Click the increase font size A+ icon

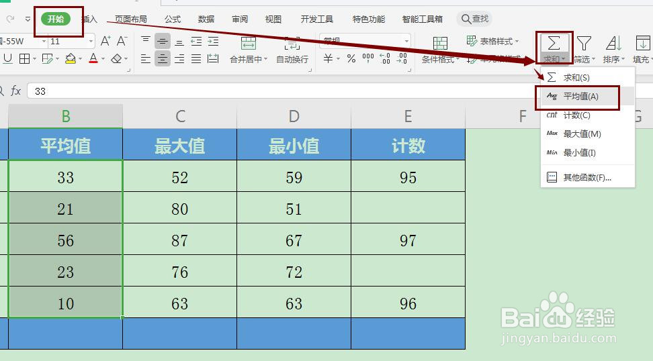(x=105, y=41)
